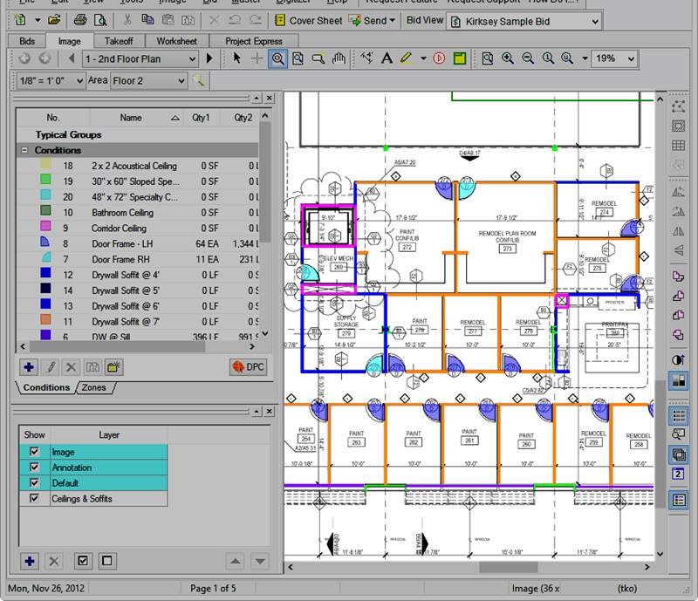
Task: Switch to the Worksheet tab
Action: click(177, 41)
